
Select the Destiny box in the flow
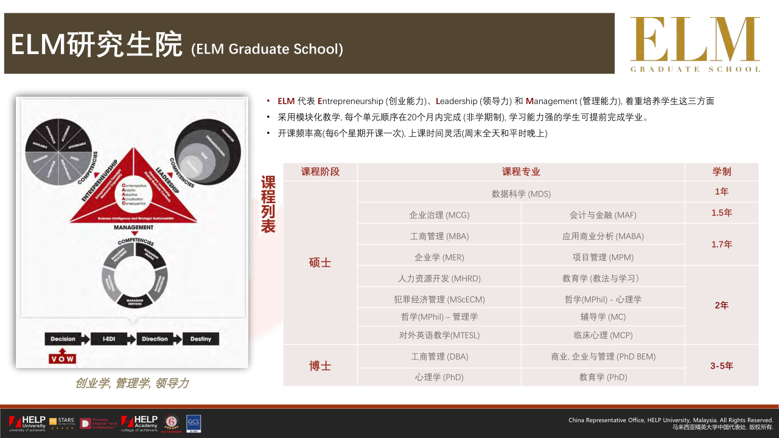(x=201, y=339)
